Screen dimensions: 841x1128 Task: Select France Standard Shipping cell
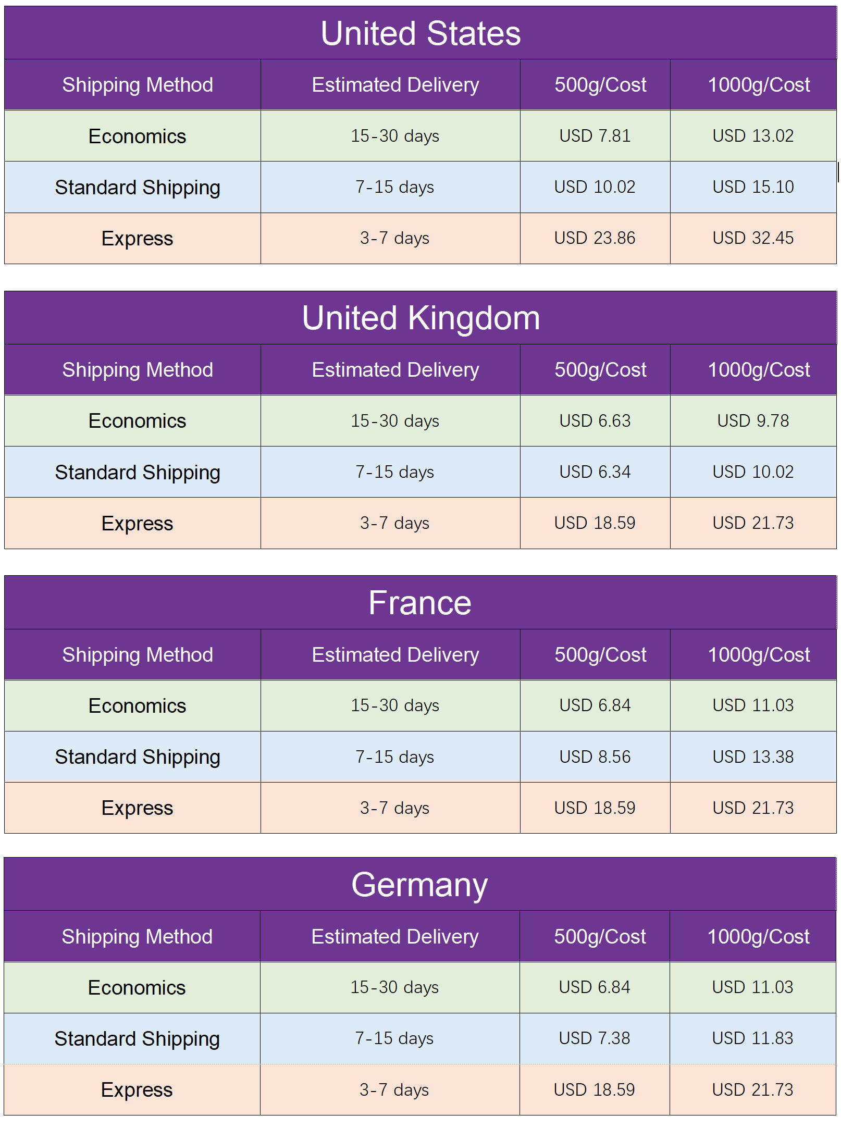(x=132, y=757)
